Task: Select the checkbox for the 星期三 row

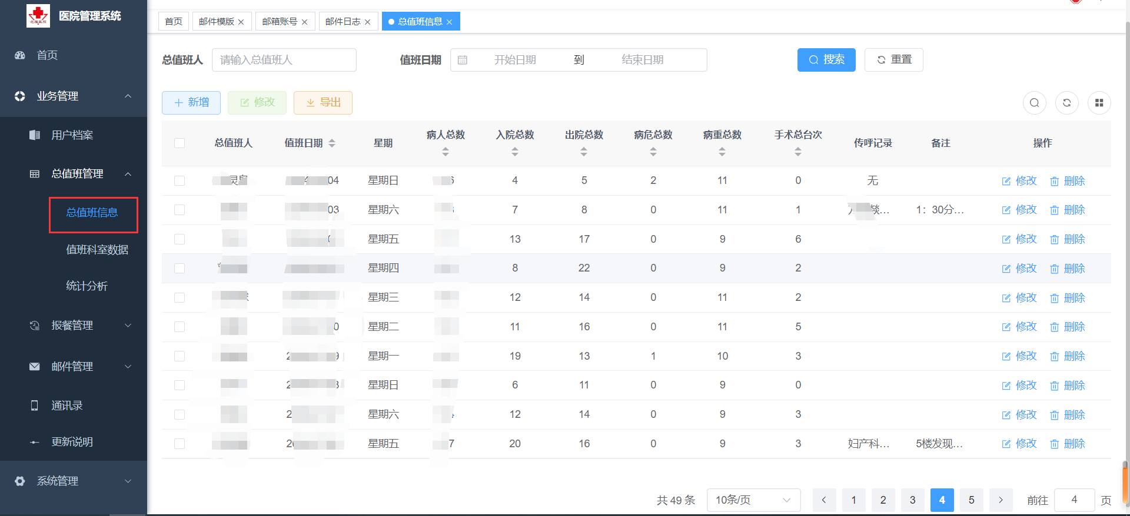Action: pyautogui.click(x=180, y=298)
